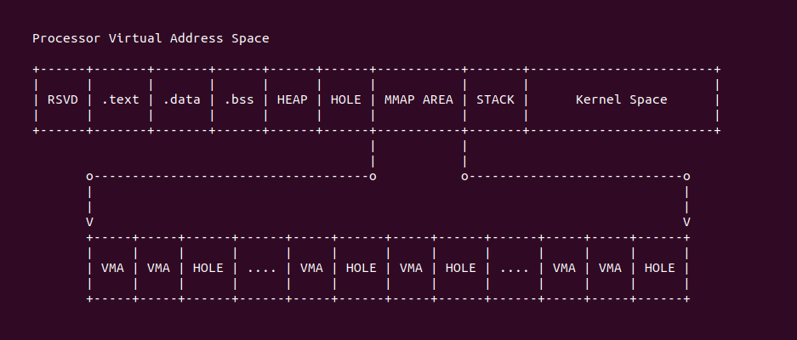Viewport: 797px width, 340px height.
Task: Select the HEAP segment cell
Action: click(293, 99)
